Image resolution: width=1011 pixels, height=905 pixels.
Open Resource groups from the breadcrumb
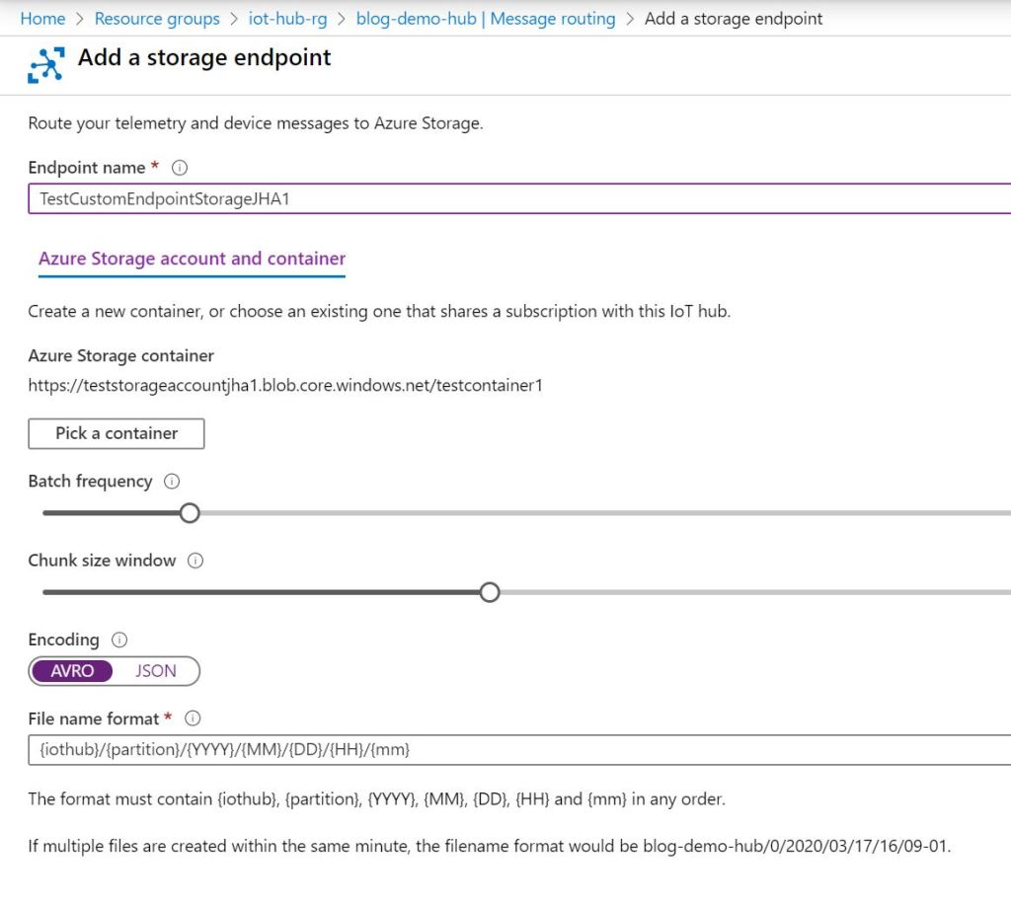(157, 18)
